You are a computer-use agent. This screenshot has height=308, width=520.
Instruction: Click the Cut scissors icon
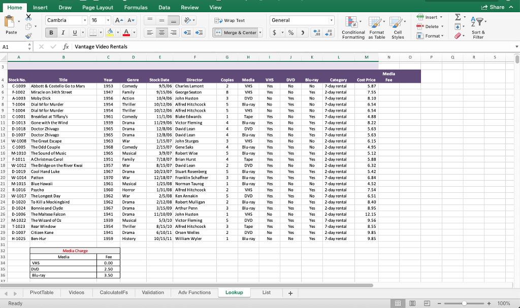pyautogui.click(x=28, y=17)
